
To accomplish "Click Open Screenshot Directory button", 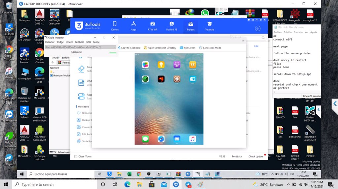I will tap(160, 48).
